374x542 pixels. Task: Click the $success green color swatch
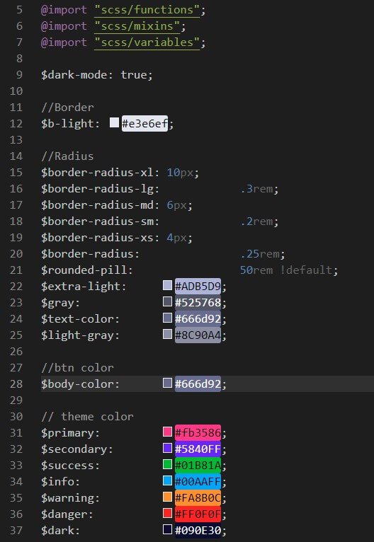[167, 464]
